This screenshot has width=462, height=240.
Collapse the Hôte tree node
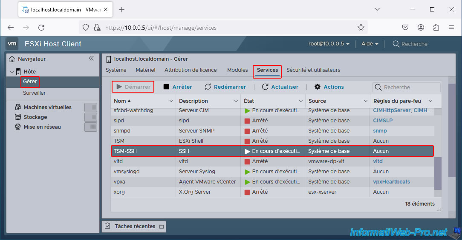coord(12,72)
